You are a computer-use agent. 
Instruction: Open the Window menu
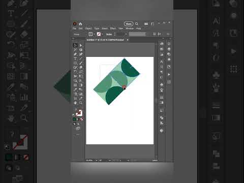pos(130,28)
